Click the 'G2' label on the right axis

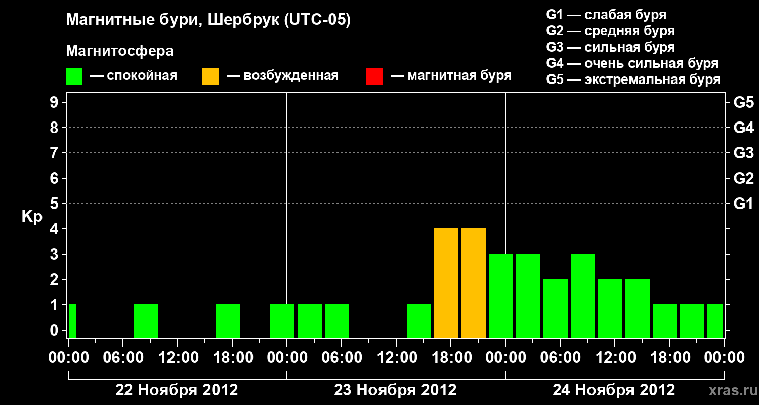pyautogui.click(x=743, y=178)
